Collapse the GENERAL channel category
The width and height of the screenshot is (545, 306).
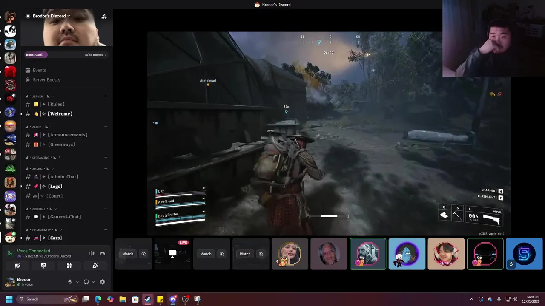[42, 209]
